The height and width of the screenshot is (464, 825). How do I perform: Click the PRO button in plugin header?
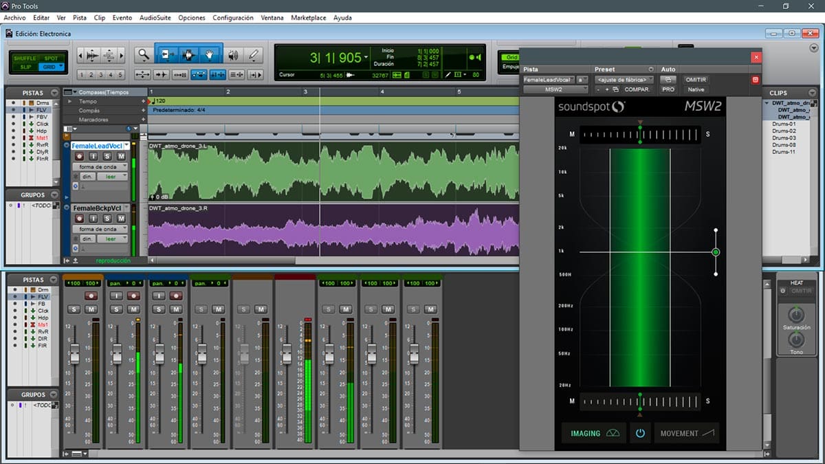coord(668,89)
